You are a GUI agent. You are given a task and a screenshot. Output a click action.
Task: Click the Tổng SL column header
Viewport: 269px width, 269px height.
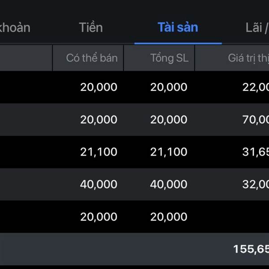169,58
